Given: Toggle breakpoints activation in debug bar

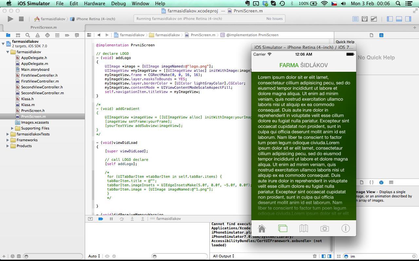Looking at the screenshot, I should (101, 219).
